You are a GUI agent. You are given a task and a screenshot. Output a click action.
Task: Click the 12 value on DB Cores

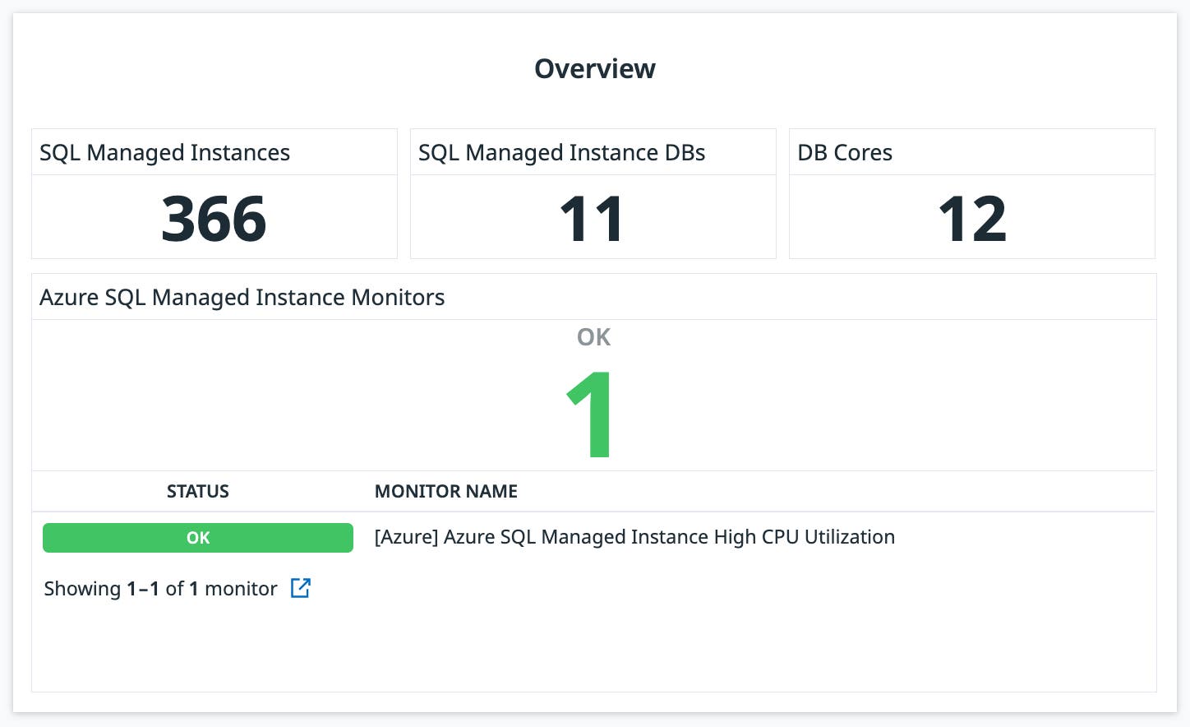[x=972, y=218]
